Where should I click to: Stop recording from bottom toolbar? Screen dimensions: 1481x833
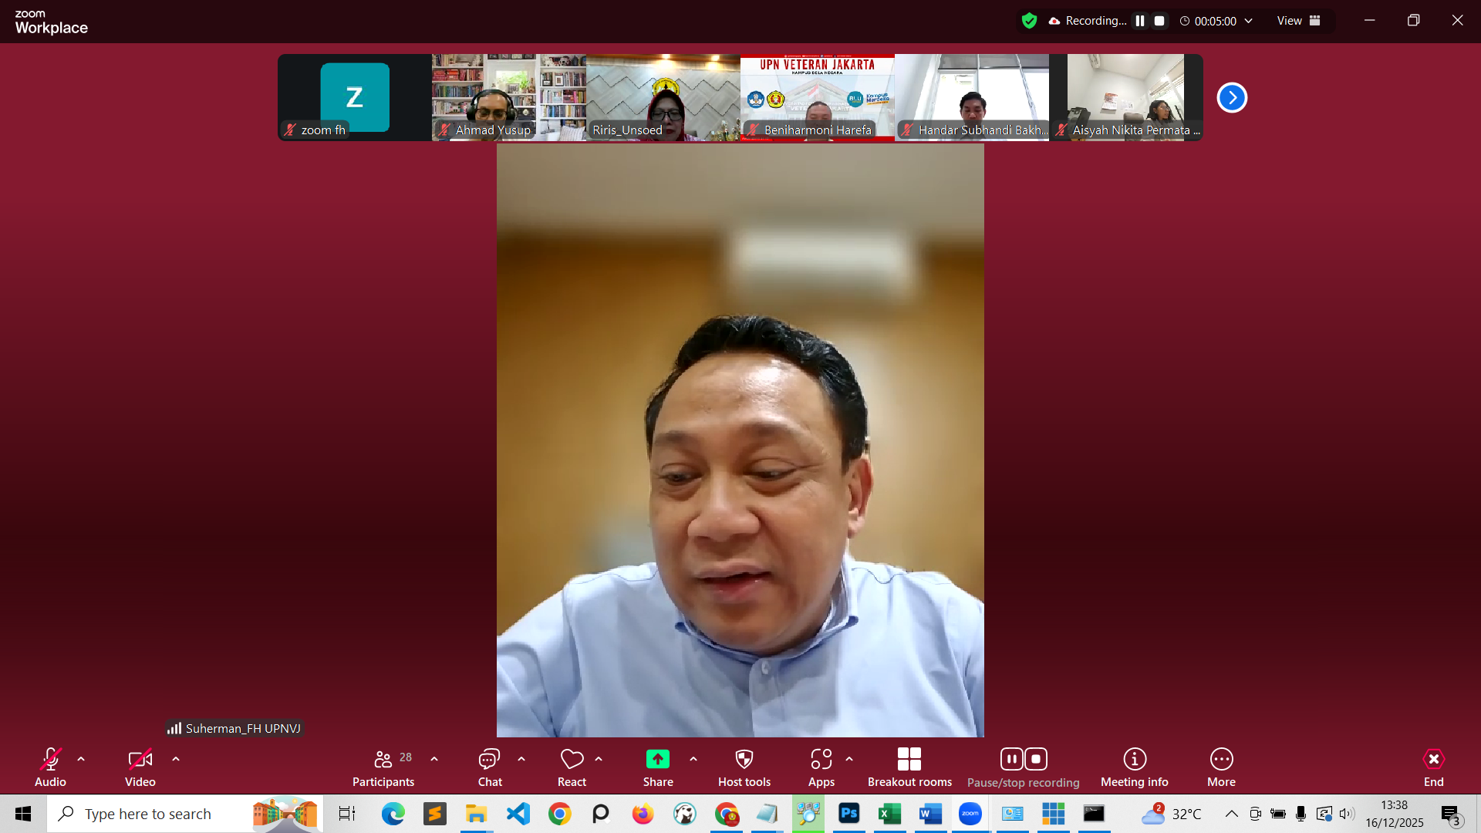pyautogui.click(x=1036, y=759)
